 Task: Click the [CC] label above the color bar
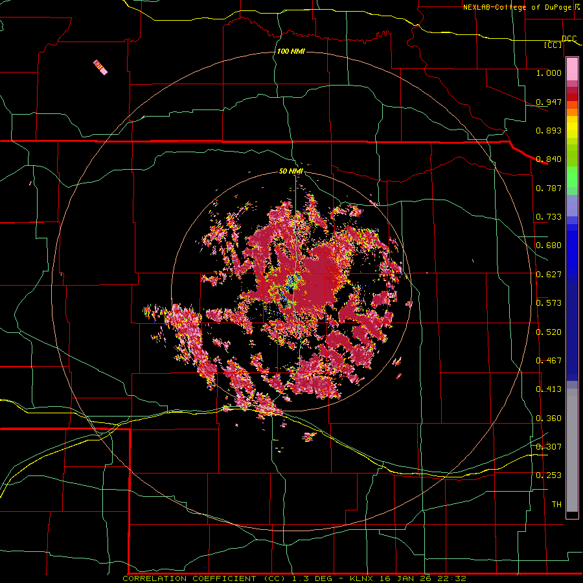(x=553, y=45)
